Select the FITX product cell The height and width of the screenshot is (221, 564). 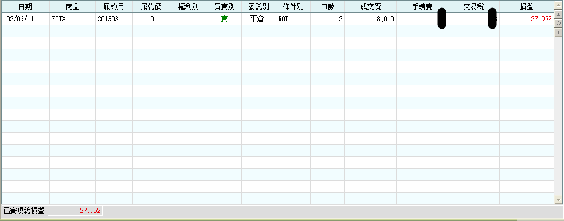coord(72,19)
